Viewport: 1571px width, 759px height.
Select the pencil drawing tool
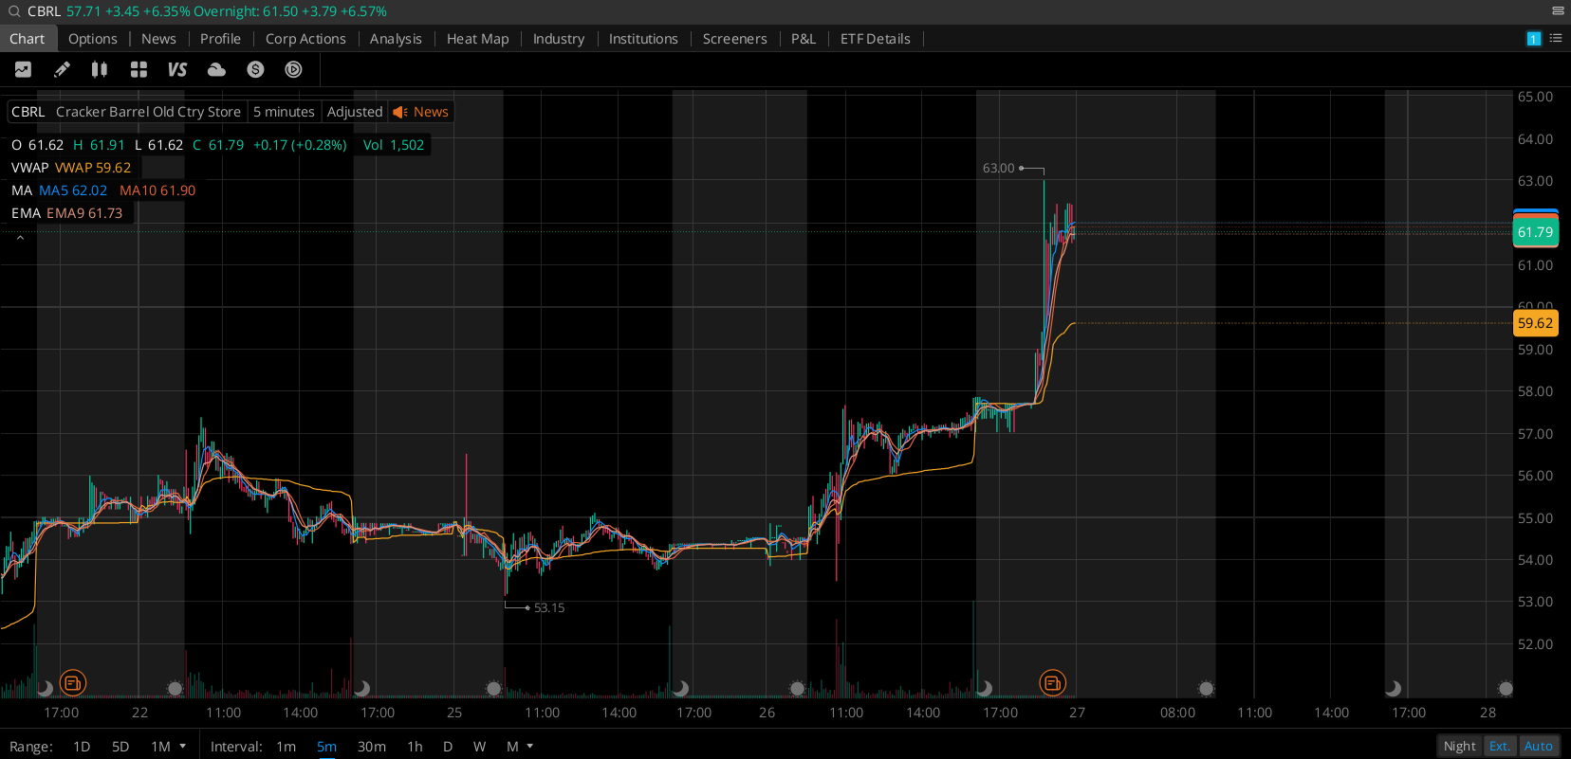click(62, 69)
